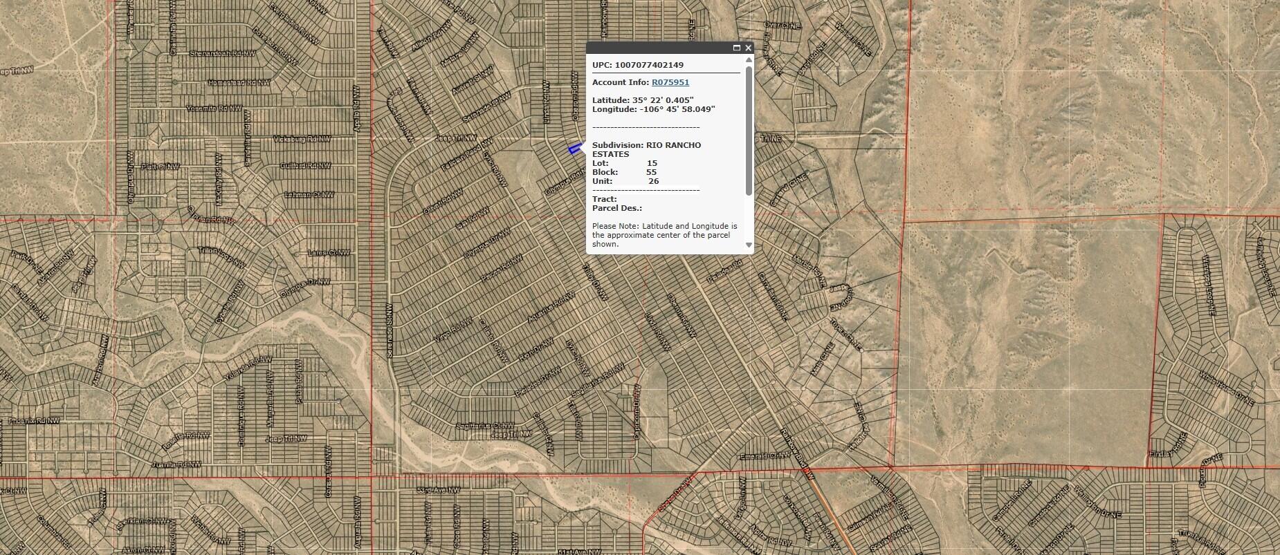Click the Tract label in the popup

[605, 199]
